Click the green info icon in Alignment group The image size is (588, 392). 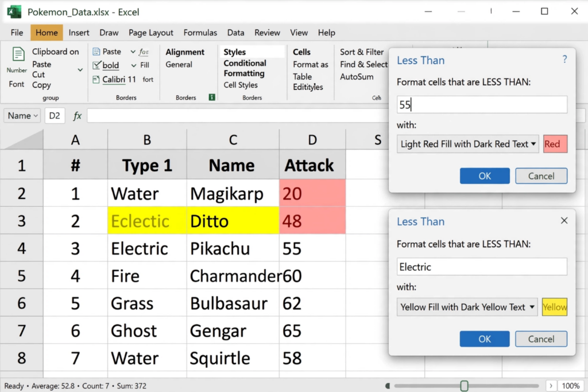click(212, 97)
